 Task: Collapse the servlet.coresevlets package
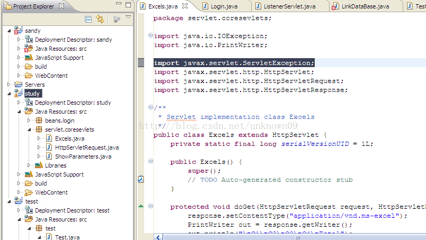pos(29,130)
